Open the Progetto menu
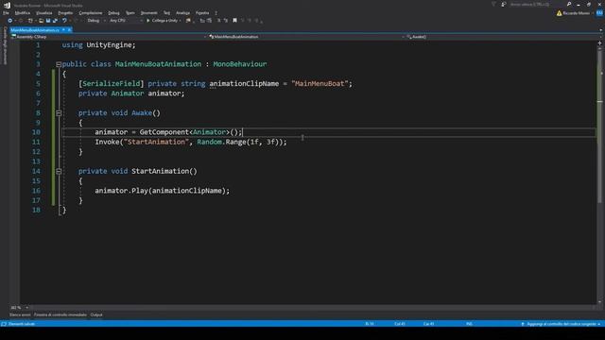Image resolution: width=605 pixels, height=340 pixels. pos(65,13)
